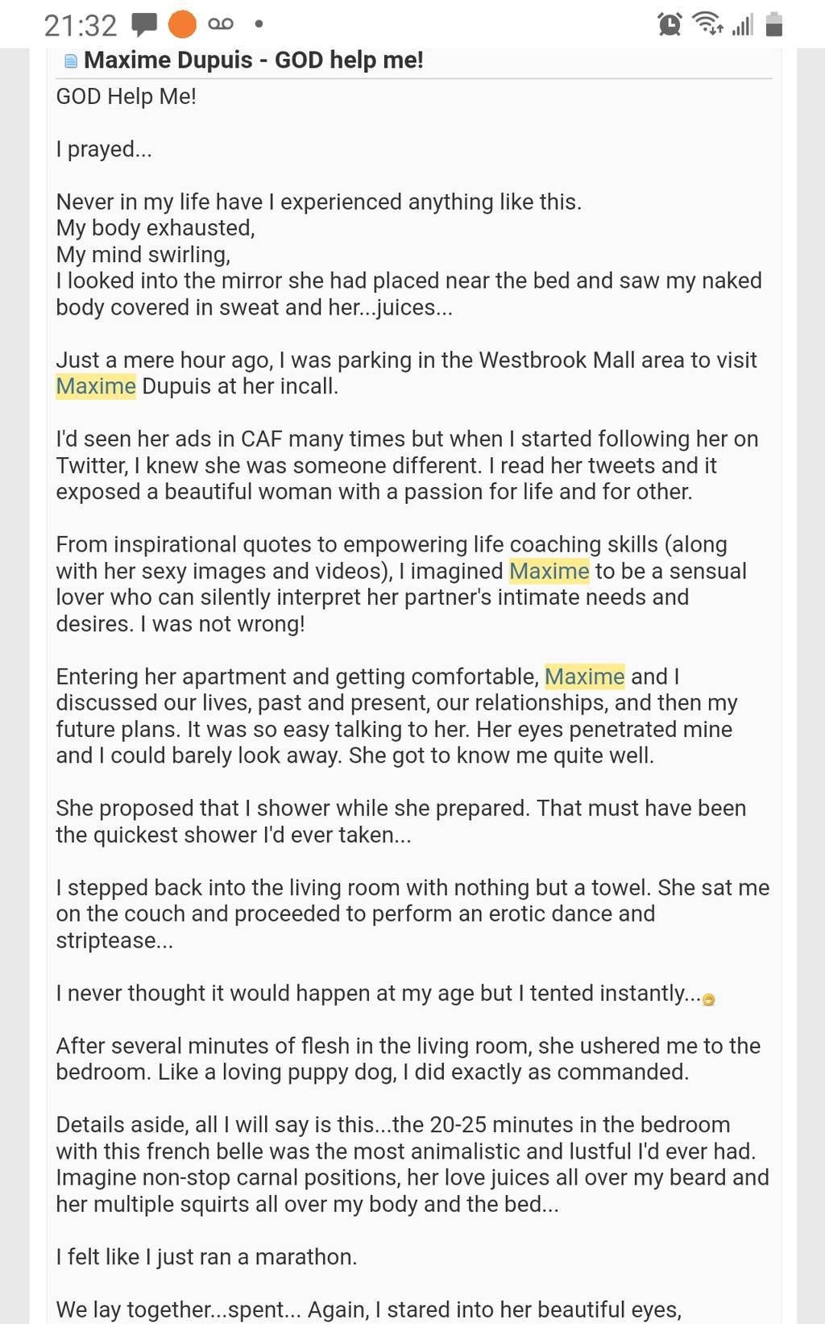Tap the cellular signal bars icon

(x=743, y=25)
